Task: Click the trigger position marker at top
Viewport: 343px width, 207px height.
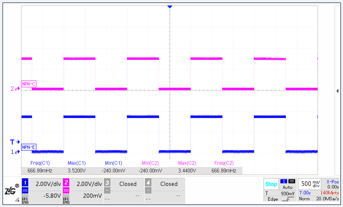Action: click(170, 7)
